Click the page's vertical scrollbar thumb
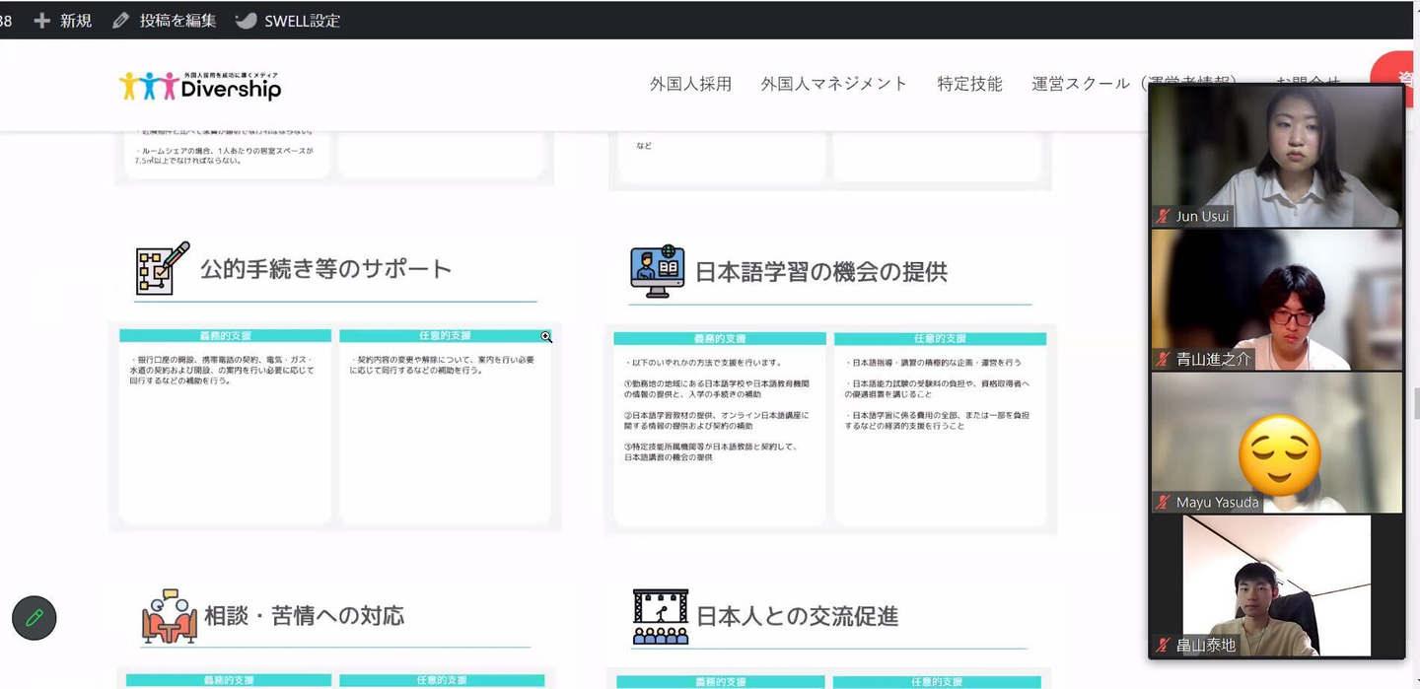This screenshot has width=1420, height=689. [x=1416, y=403]
